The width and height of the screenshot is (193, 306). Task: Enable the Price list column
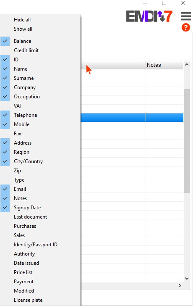click(x=40, y=272)
